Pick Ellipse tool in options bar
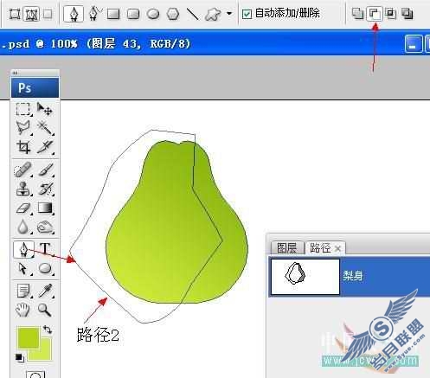Image resolution: width=430 pixels, height=378 pixels. [x=153, y=14]
